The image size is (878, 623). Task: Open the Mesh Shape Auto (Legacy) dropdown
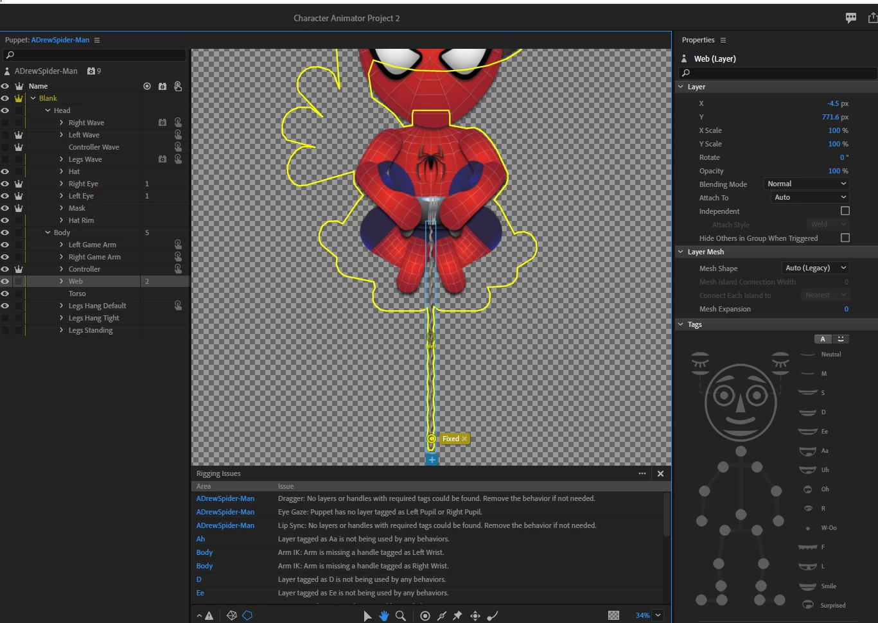pyautogui.click(x=815, y=268)
